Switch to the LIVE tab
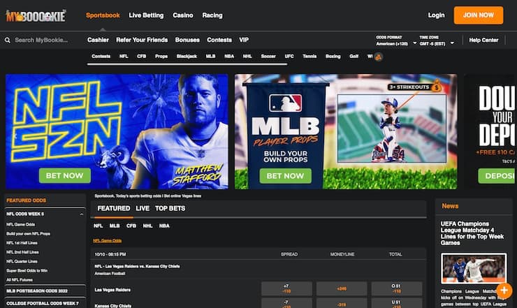517x308 pixels. pyautogui.click(x=143, y=208)
